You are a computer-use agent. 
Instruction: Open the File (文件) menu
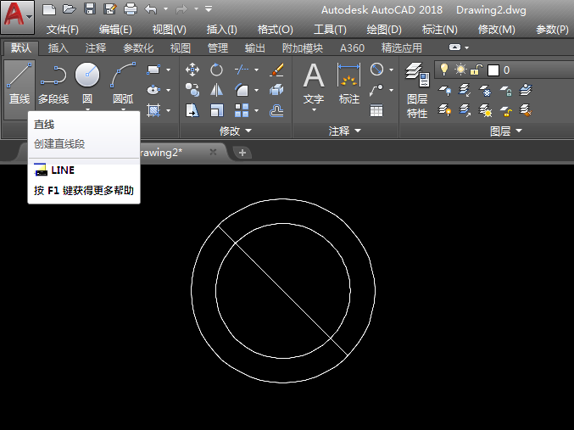tap(63, 29)
